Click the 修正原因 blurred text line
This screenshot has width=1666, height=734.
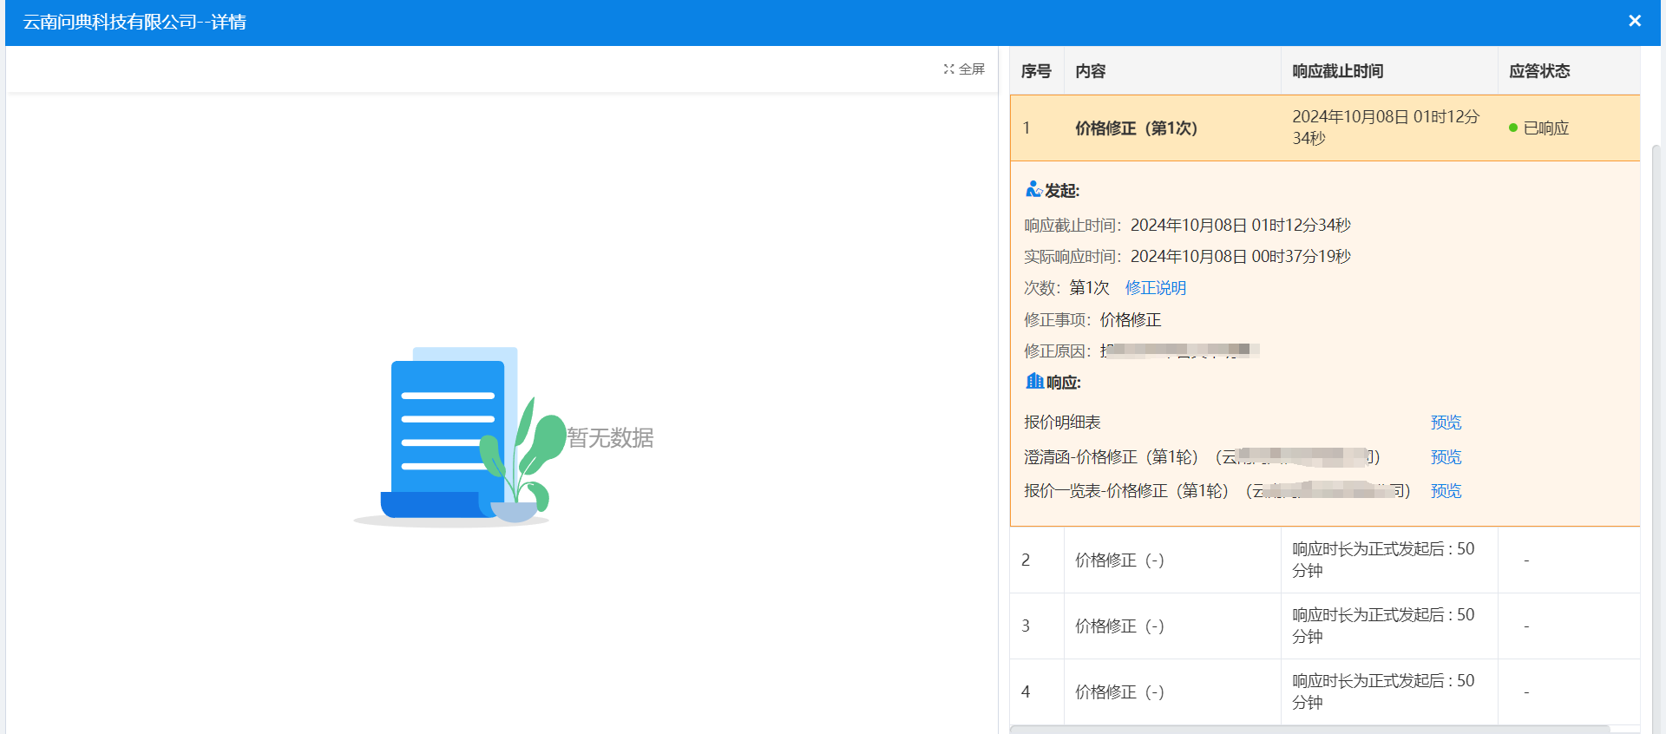click(1142, 351)
